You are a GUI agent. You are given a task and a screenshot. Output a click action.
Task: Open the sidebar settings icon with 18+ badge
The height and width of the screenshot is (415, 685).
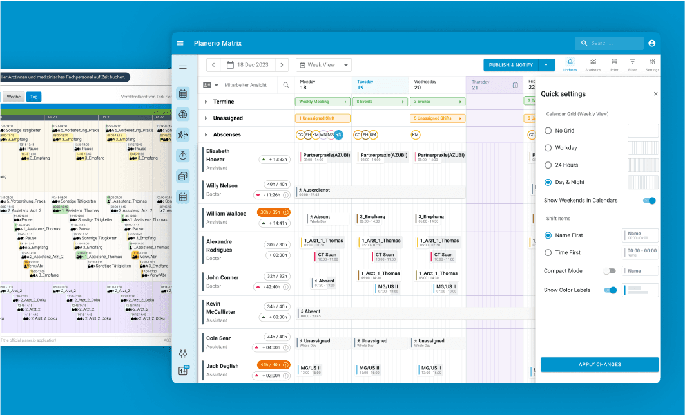tap(183, 371)
